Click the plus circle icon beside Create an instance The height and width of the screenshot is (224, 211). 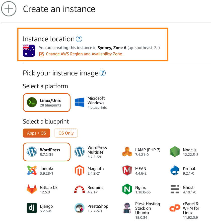coord(9,9)
